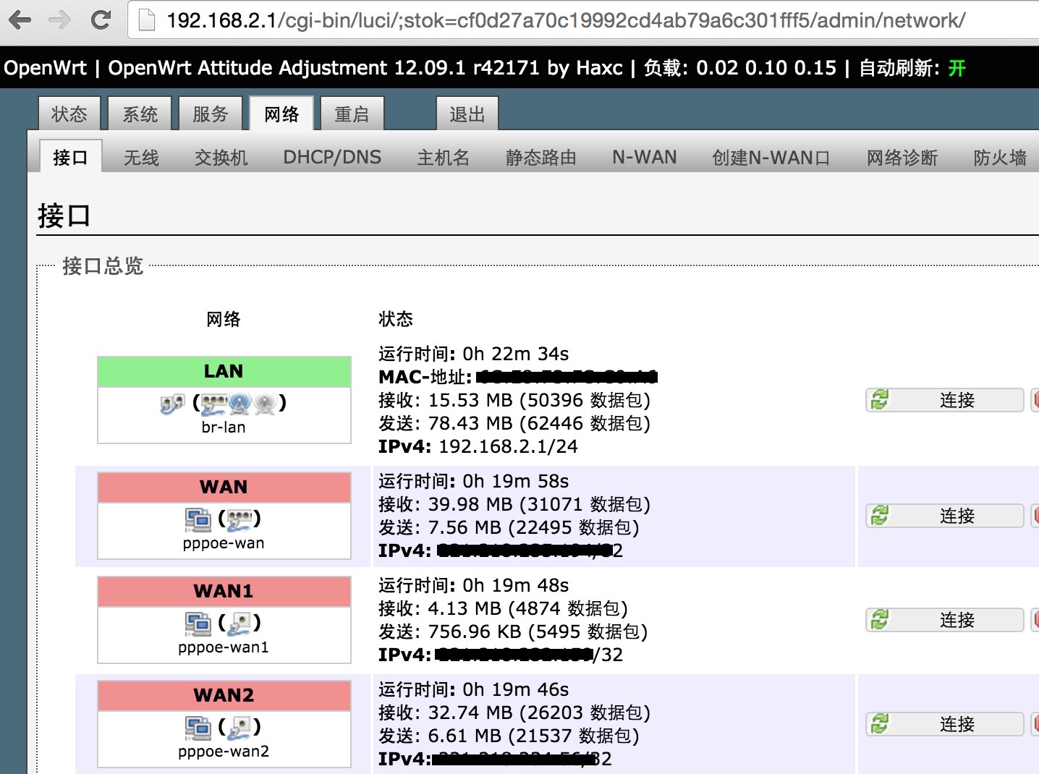Switch to the 无线 sub tab
1039x774 pixels.
(x=141, y=157)
